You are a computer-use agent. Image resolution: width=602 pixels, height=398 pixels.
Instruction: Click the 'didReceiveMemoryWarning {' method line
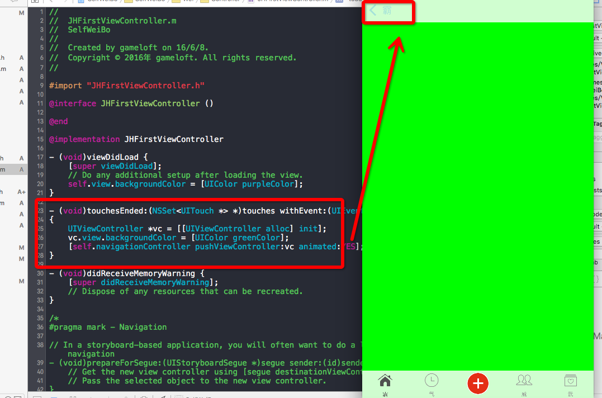pyautogui.click(x=127, y=273)
